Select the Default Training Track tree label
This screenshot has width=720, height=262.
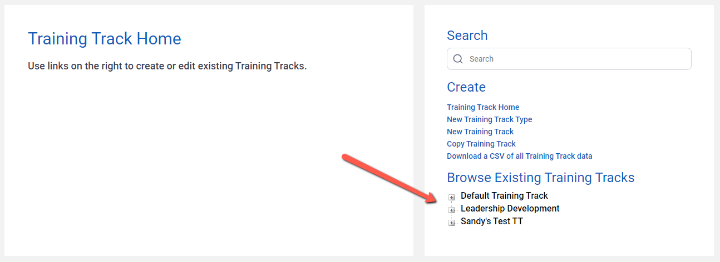504,195
